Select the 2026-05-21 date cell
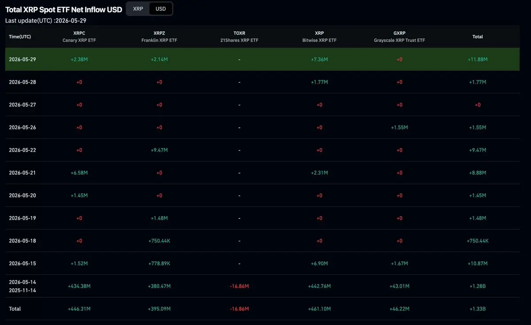Screen dimensions: 531x325 point(23,173)
